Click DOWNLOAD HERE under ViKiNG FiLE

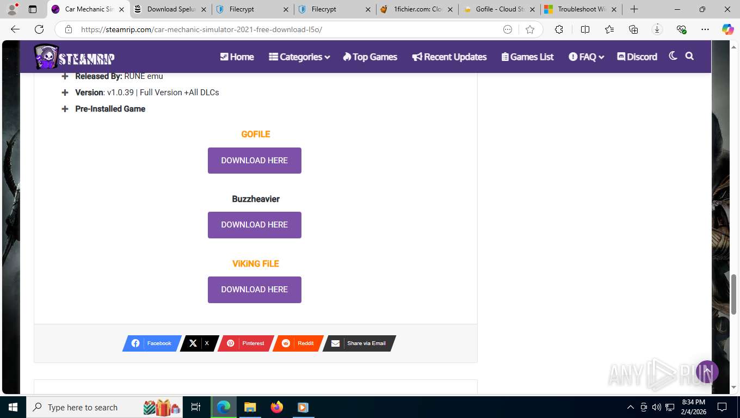pos(255,290)
